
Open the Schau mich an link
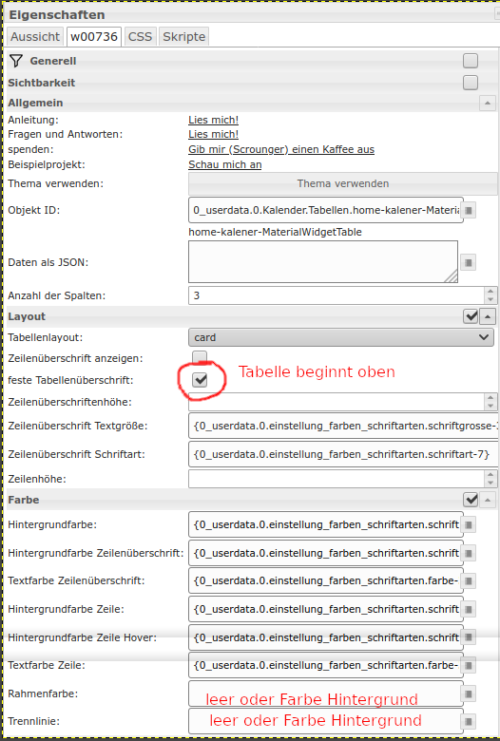(x=225, y=164)
